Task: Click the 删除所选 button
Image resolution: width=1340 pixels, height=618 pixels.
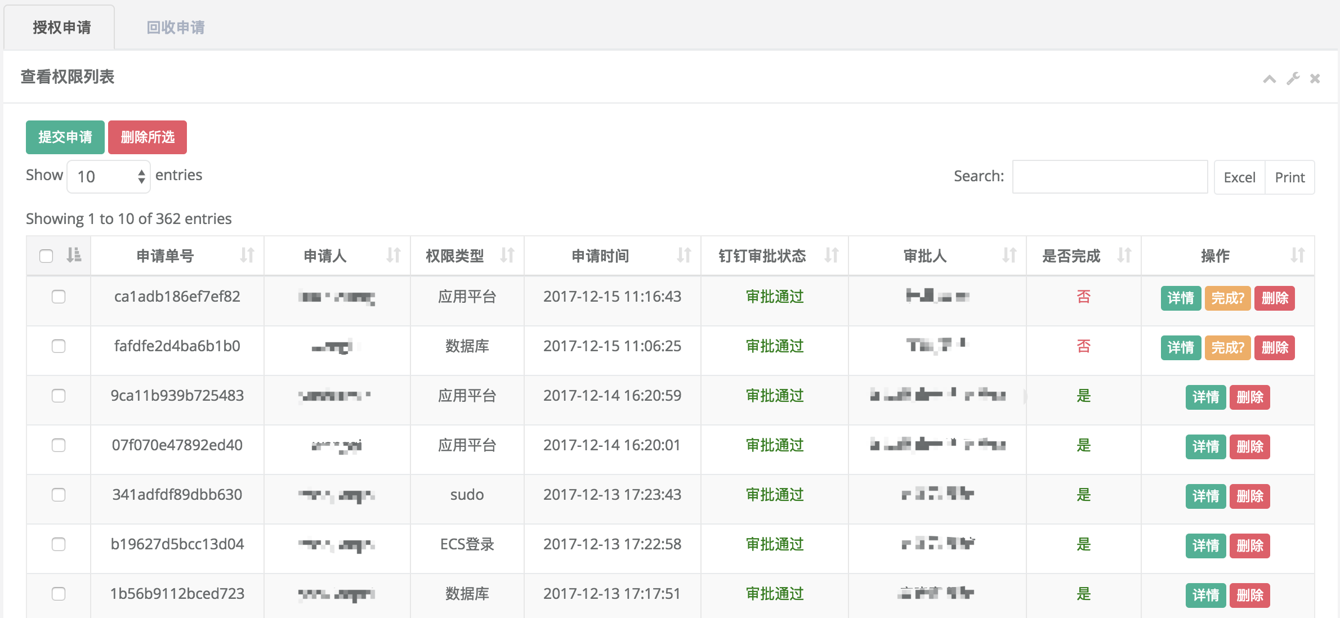Action: (148, 137)
